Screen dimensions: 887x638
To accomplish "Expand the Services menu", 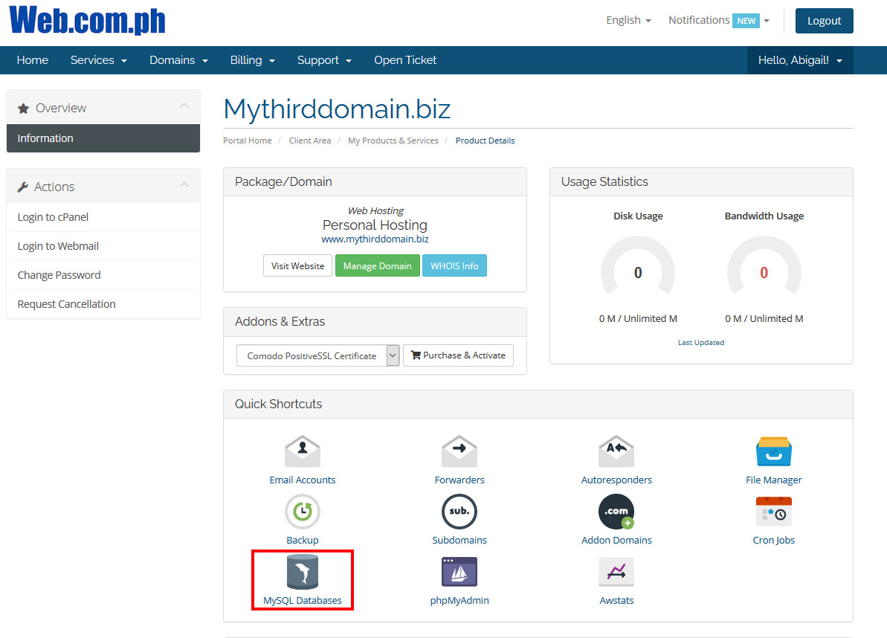I will pyautogui.click(x=98, y=60).
